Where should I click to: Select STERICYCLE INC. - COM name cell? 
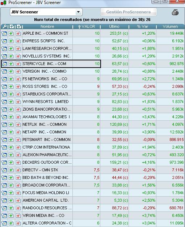[44, 64]
